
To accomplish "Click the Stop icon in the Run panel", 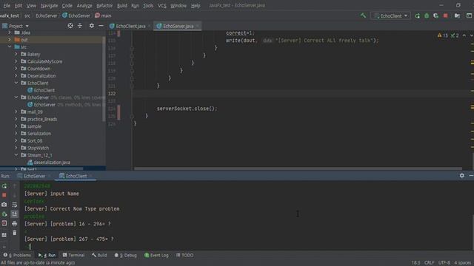I will [x=4, y=195].
